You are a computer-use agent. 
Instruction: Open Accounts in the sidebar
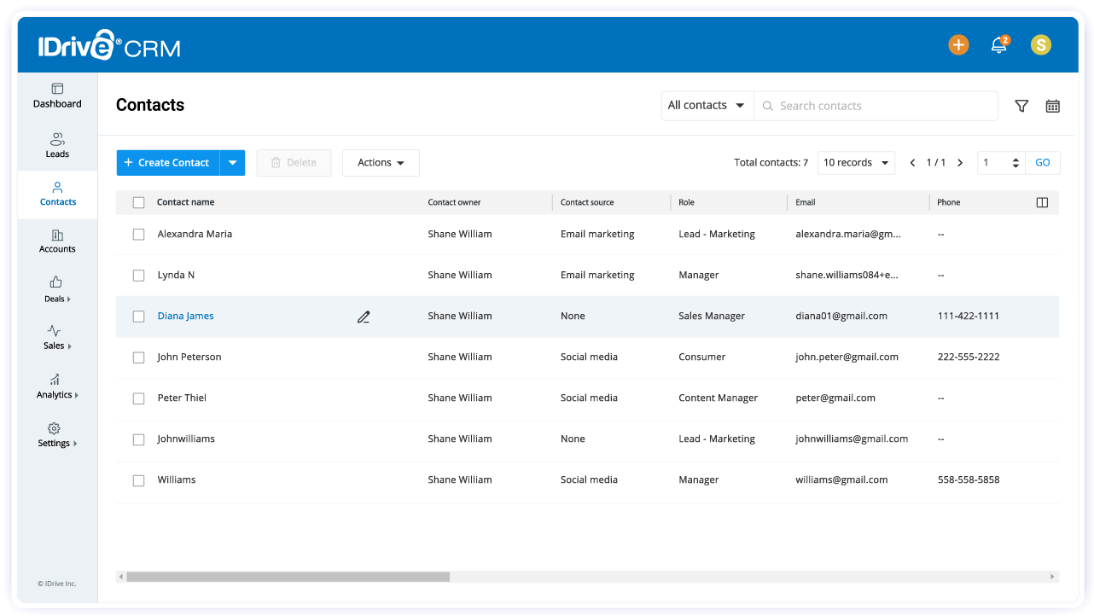[x=57, y=241]
